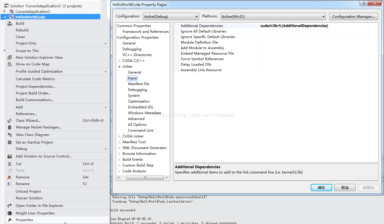Click the Add Solution to Source Control icon

[10, 156]
